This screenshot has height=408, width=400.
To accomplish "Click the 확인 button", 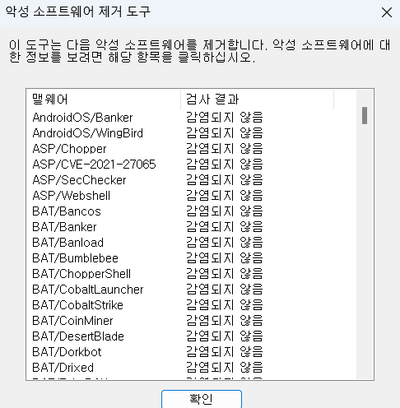I will coord(202,399).
